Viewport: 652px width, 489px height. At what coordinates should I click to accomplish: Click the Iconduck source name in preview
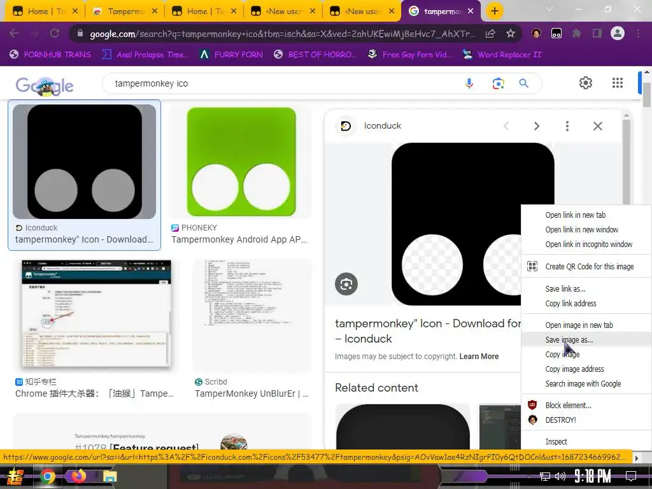coord(383,126)
